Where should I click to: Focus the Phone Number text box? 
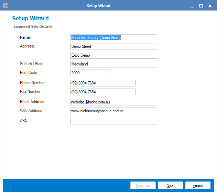pyautogui.click(x=103, y=83)
